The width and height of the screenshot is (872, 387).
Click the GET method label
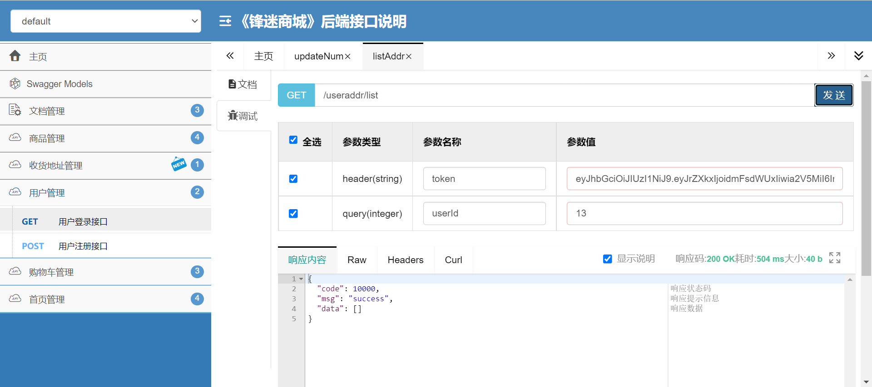pyautogui.click(x=297, y=95)
